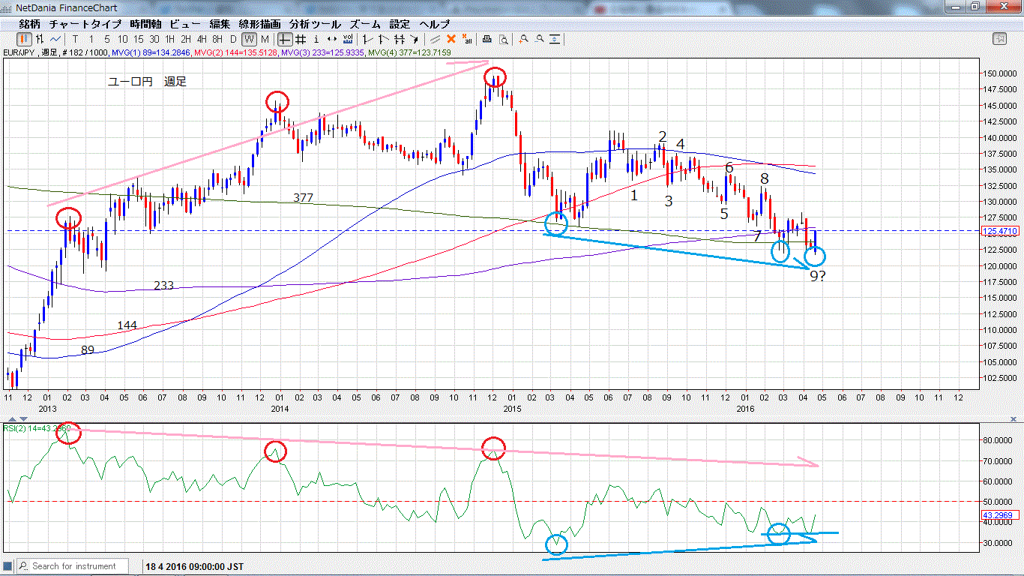The image size is (1024, 576).
Task: Click the ユーロ円 週足 chart annotation
Action: tap(147, 82)
